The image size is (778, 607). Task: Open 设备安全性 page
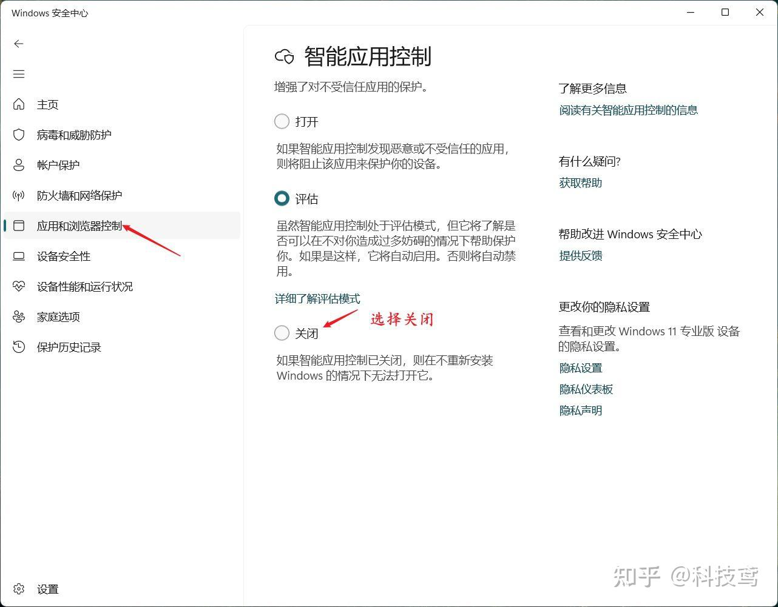[121, 256]
